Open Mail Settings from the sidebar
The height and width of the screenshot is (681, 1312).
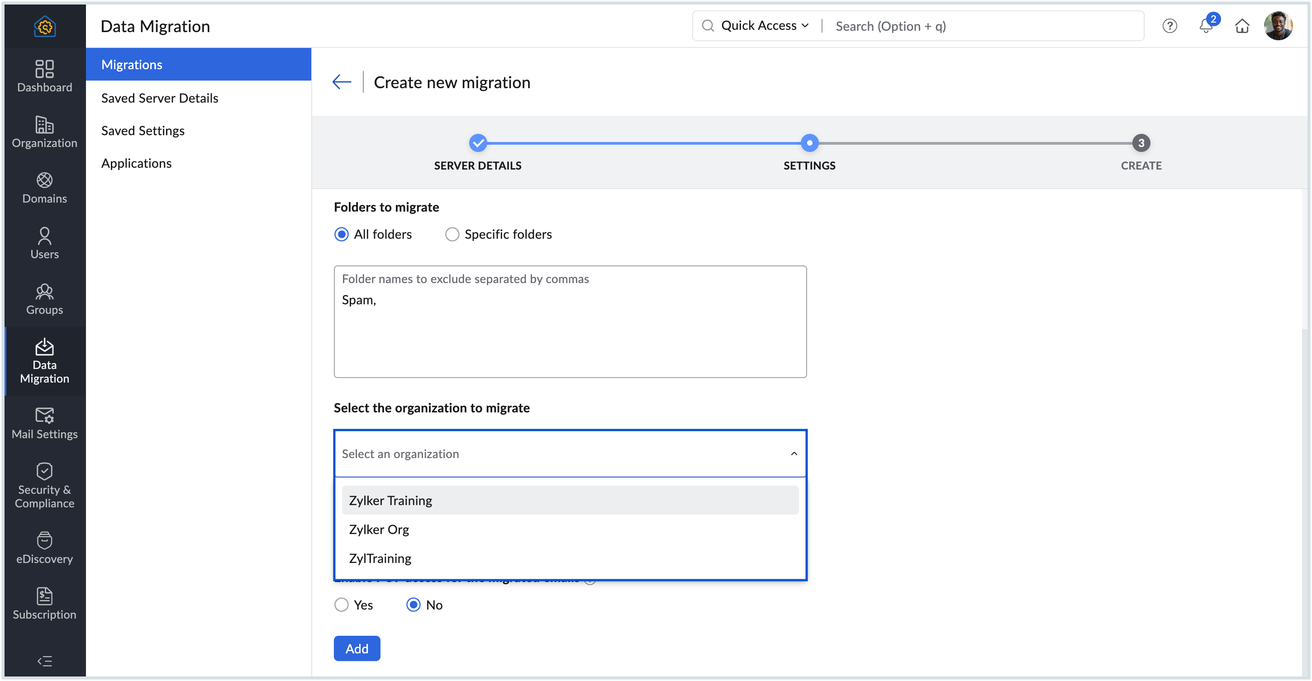coord(44,423)
